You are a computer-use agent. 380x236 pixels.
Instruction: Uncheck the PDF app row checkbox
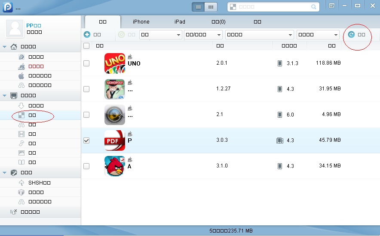[x=86, y=140]
